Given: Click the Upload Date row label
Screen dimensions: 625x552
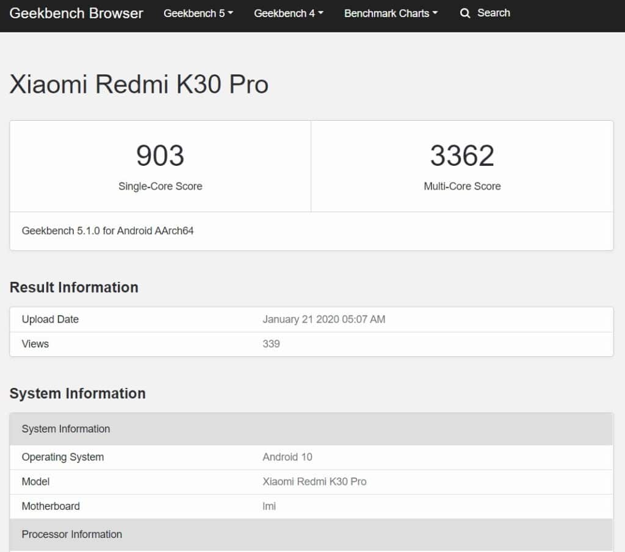Looking at the screenshot, I should click(x=50, y=320).
